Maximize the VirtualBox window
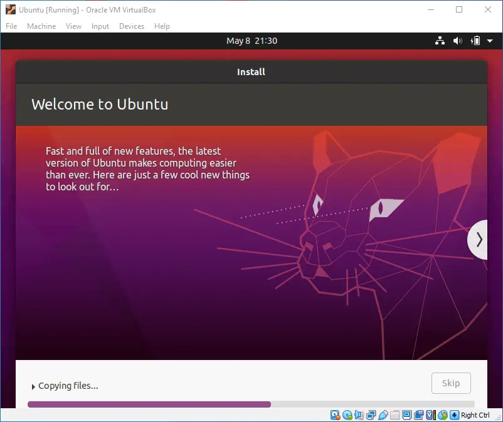Image resolution: width=503 pixels, height=422 pixels. pos(459,9)
